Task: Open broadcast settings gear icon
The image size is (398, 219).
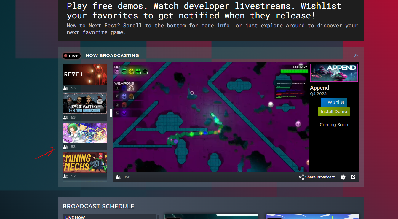Action: (x=343, y=177)
